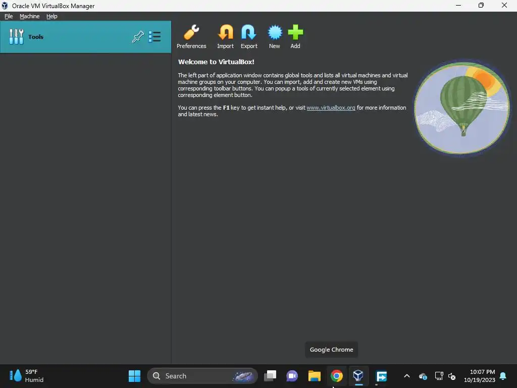Click the VirtualBox title bar logo icon
Image resolution: width=517 pixels, height=388 pixels.
point(5,6)
